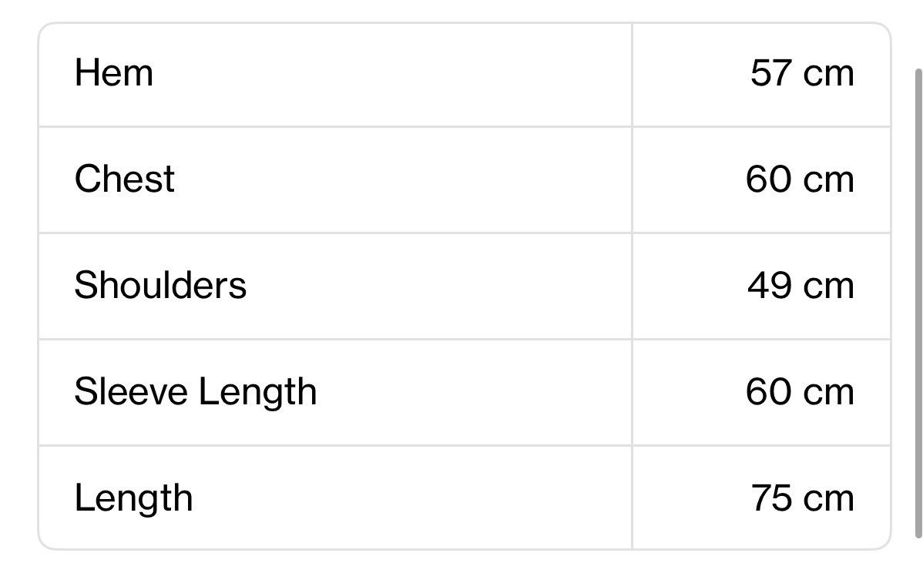Select the 49 cm shoulders value
The image size is (923, 563).
point(800,285)
